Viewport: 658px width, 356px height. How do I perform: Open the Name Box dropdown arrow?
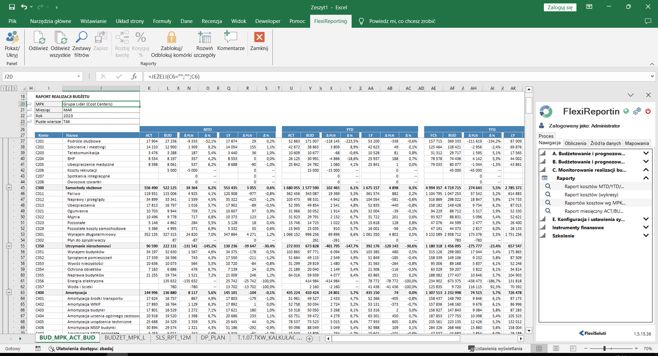(x=78, y=77)
